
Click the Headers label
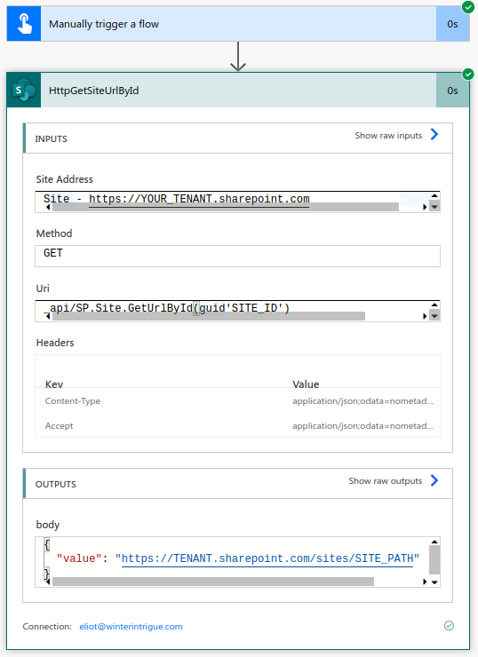pyautogui.click(x=55, y=343)
